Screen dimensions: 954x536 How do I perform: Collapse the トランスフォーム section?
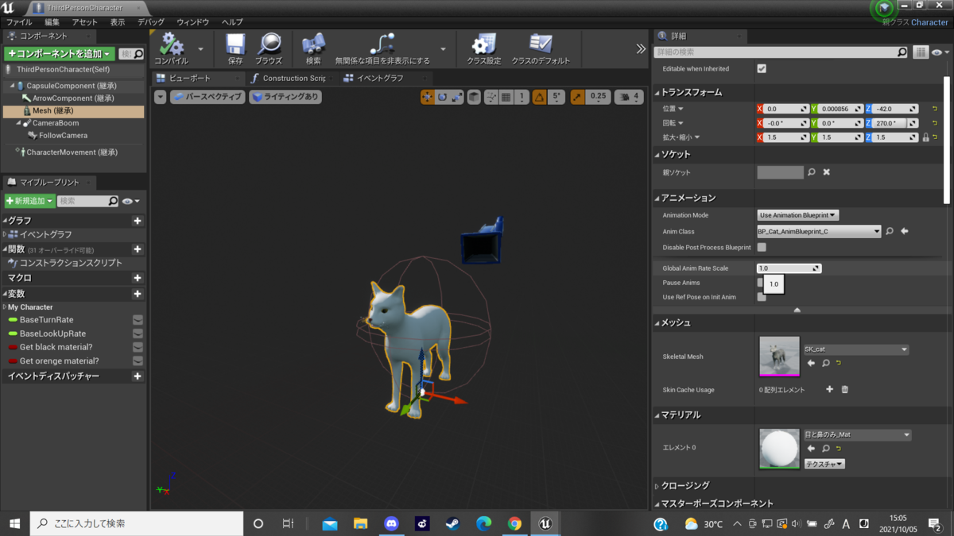(x=657, y=93)
